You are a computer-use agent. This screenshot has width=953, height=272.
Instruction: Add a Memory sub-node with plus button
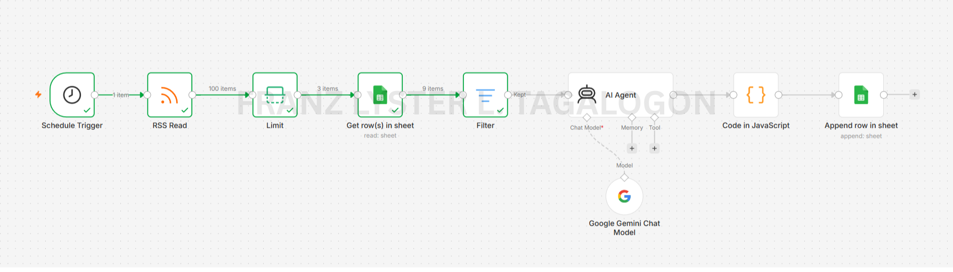pyautogui.click(x=632, y=149)
